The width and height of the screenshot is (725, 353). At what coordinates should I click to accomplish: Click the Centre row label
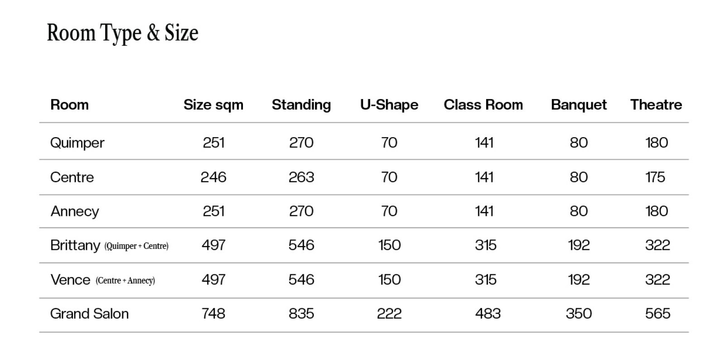click(x=72, y=177)
